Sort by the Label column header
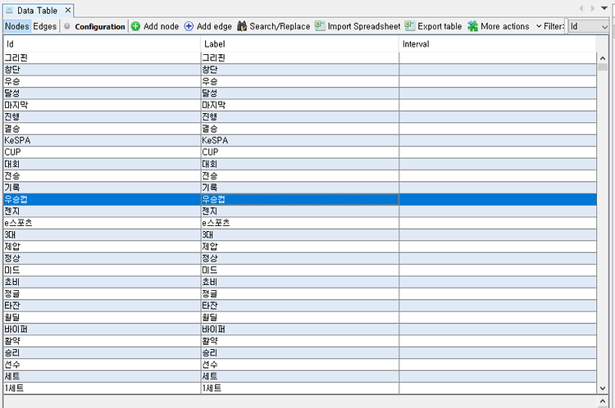The height and width of the screenshot is (408, 615). point(299,44)
